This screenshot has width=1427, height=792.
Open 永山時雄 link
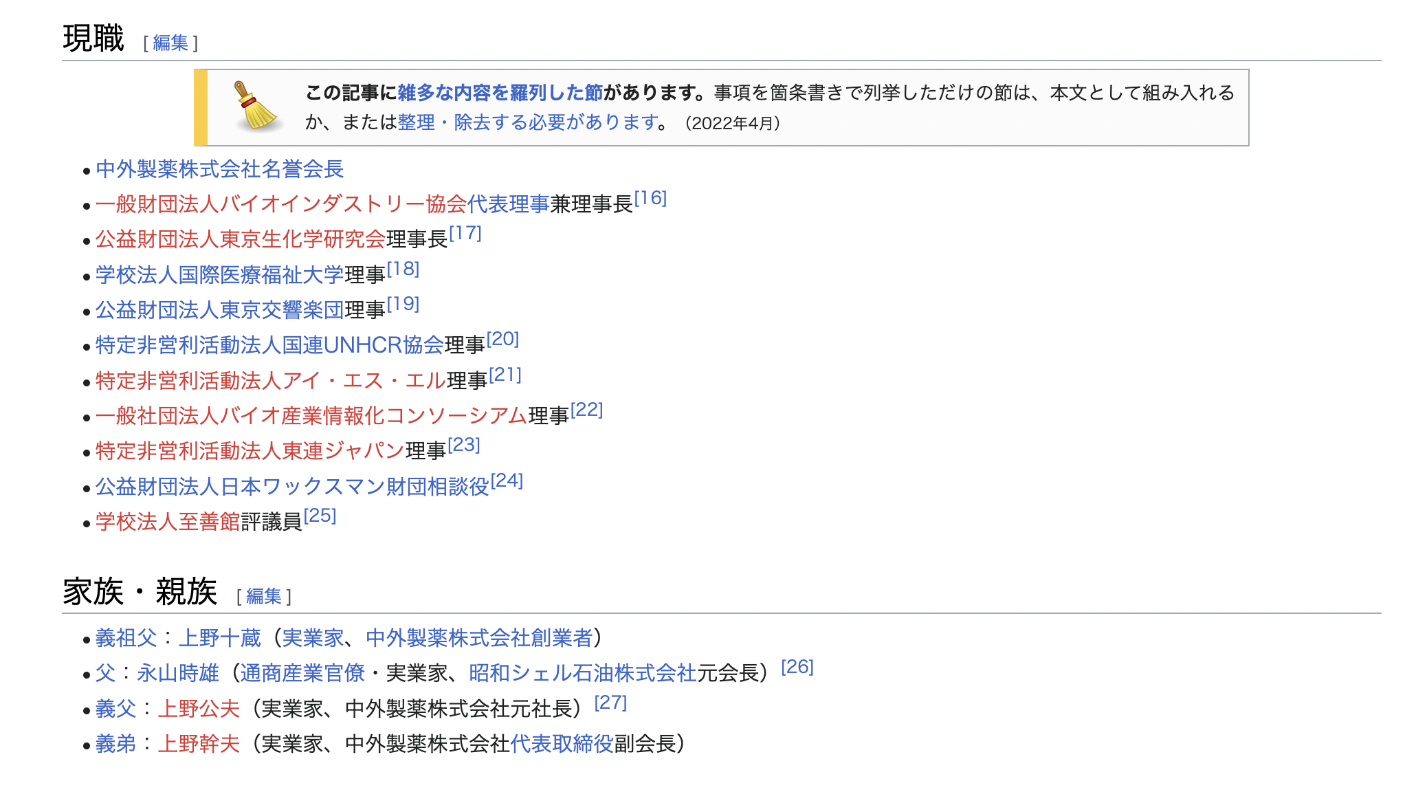(x=178, y=673)
